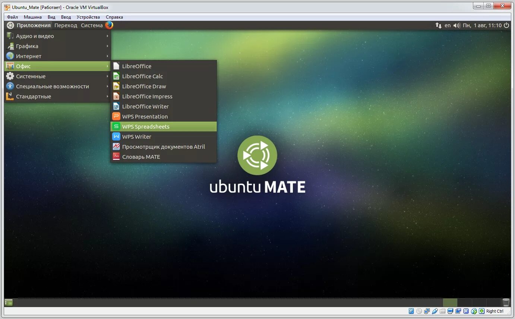Select the active green workspace in switcher

[450, 303]
